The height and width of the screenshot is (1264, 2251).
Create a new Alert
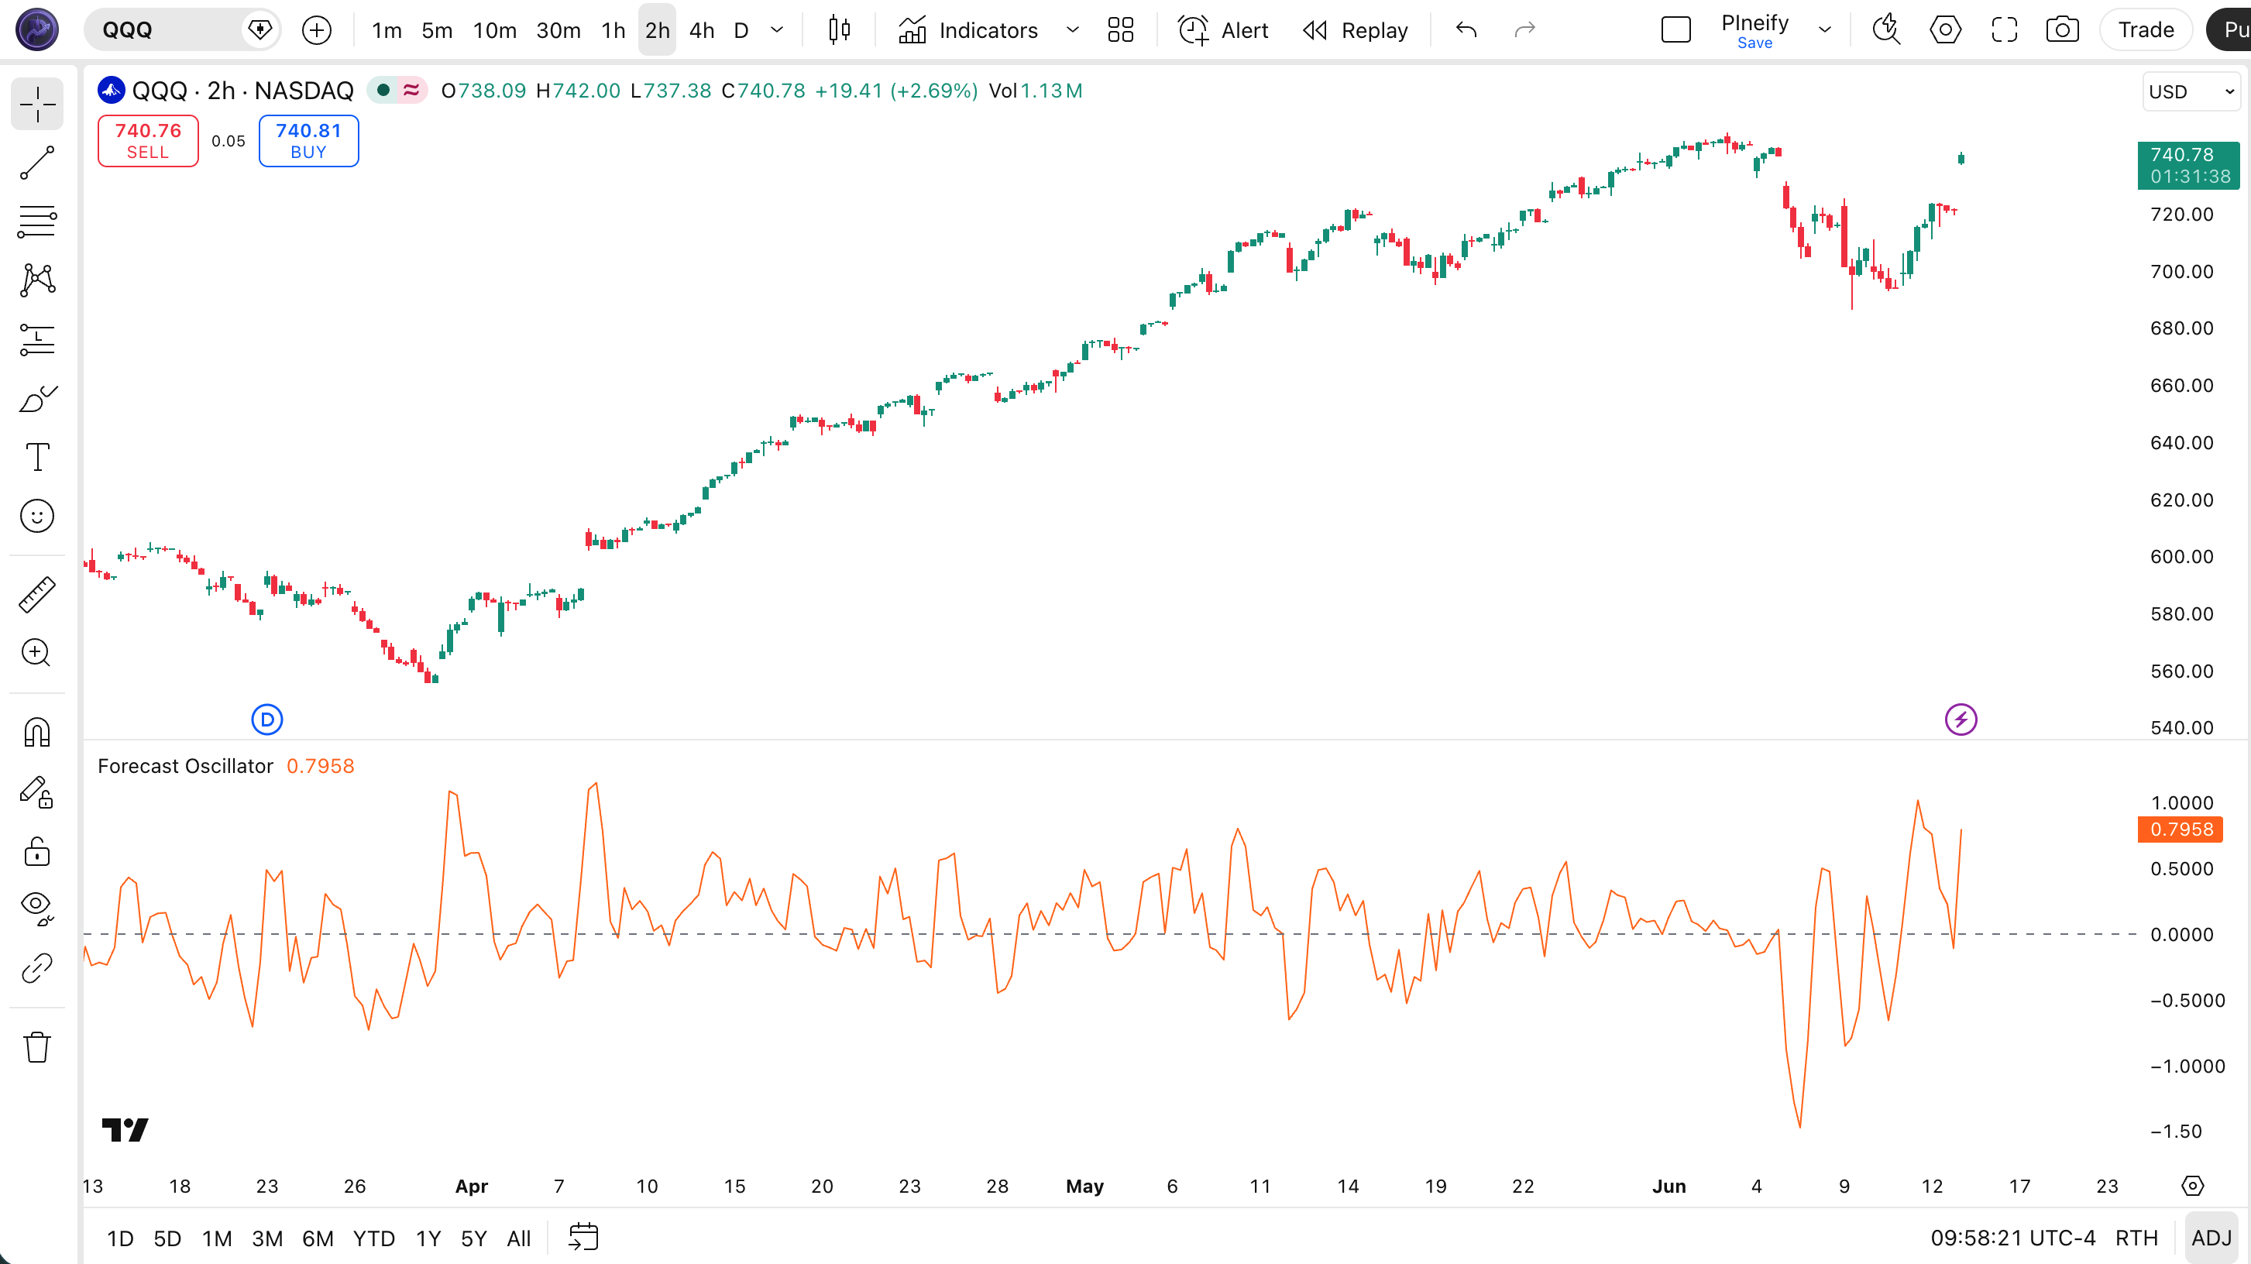[x=1223, y=30]
